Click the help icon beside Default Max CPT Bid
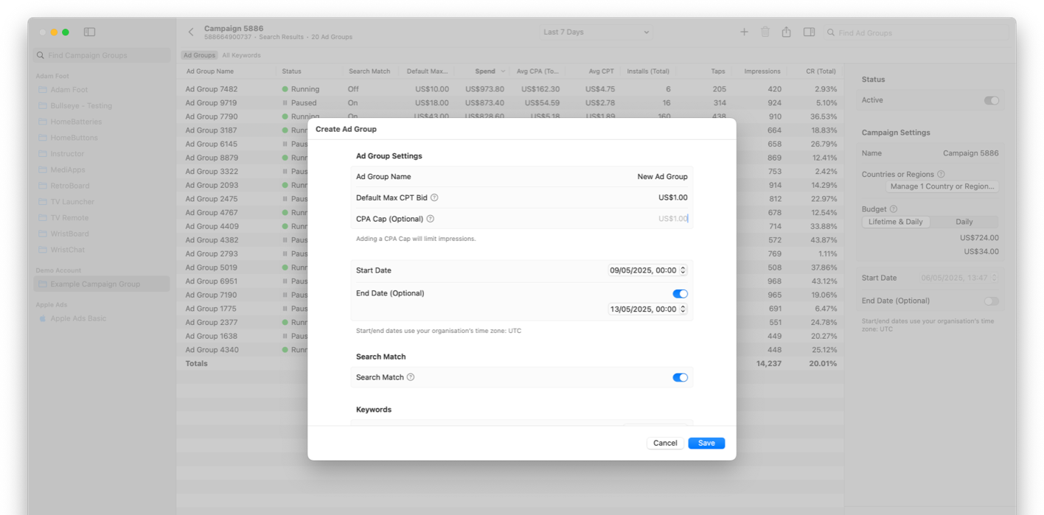Screen dimensions: 1044x515 434,197
